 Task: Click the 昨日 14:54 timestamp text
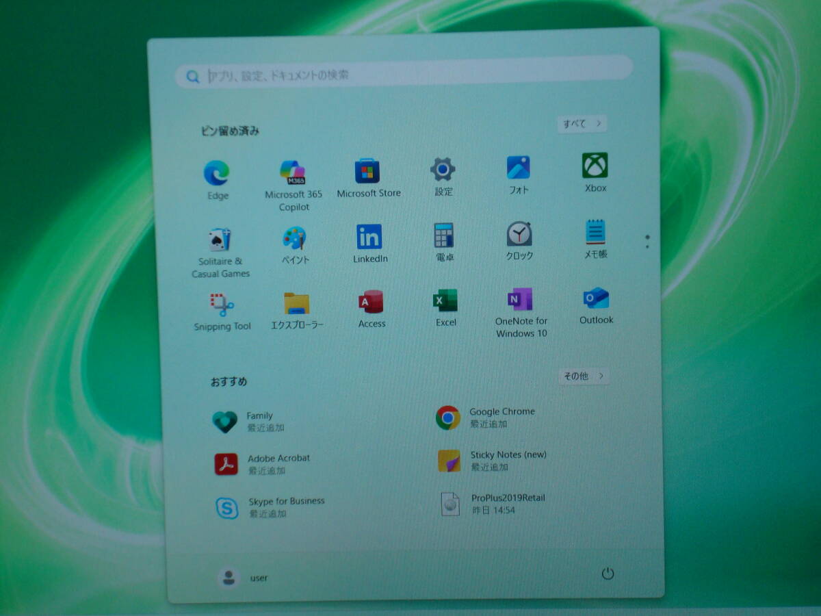pos(493,511)
